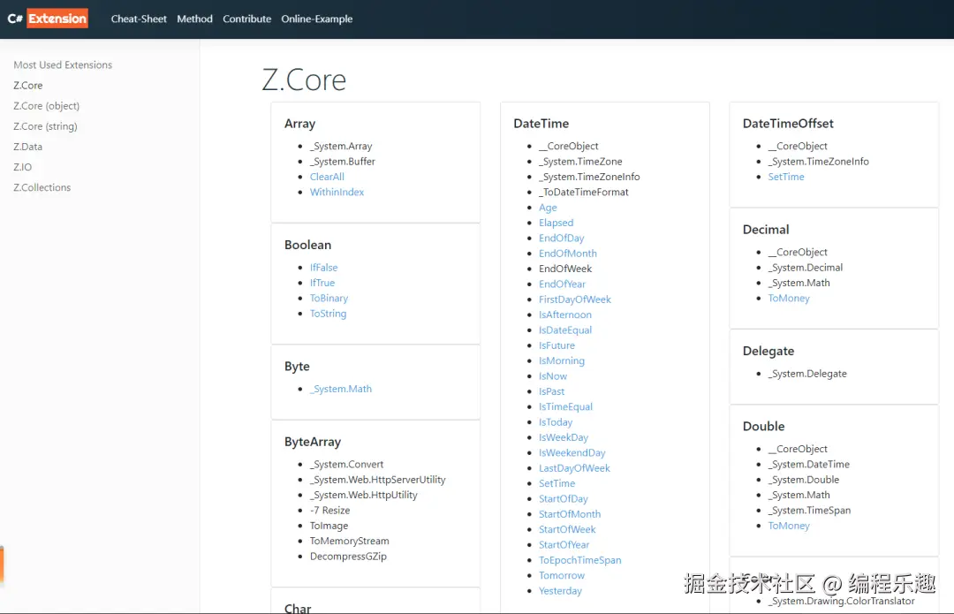Go to Z.Data in sidebar

pyautogui.click(x=28, y=147)
